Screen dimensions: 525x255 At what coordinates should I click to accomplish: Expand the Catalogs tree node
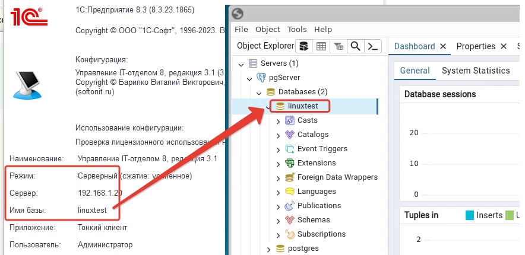(279, 135)
